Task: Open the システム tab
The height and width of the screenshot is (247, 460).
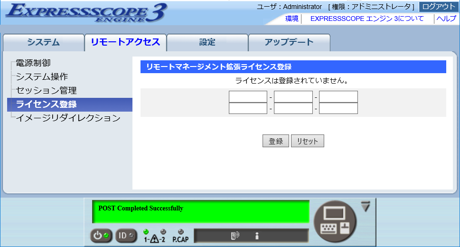Action: [43, 42]
